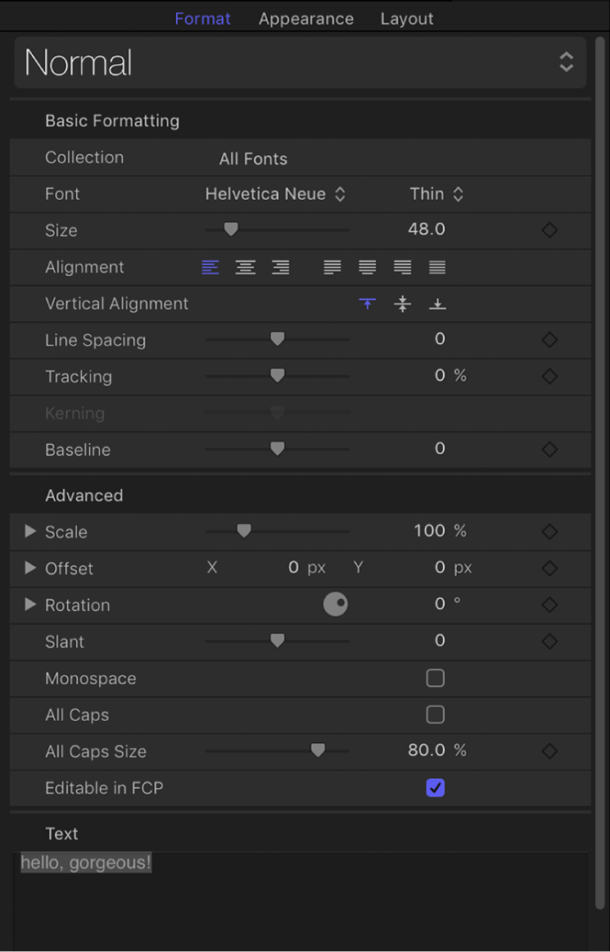Set vertical alignment to bottom
610x952 pixels.
click(x=436, y=303)
